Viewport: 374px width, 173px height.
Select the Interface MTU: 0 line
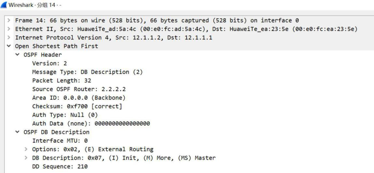pos(60,141)
